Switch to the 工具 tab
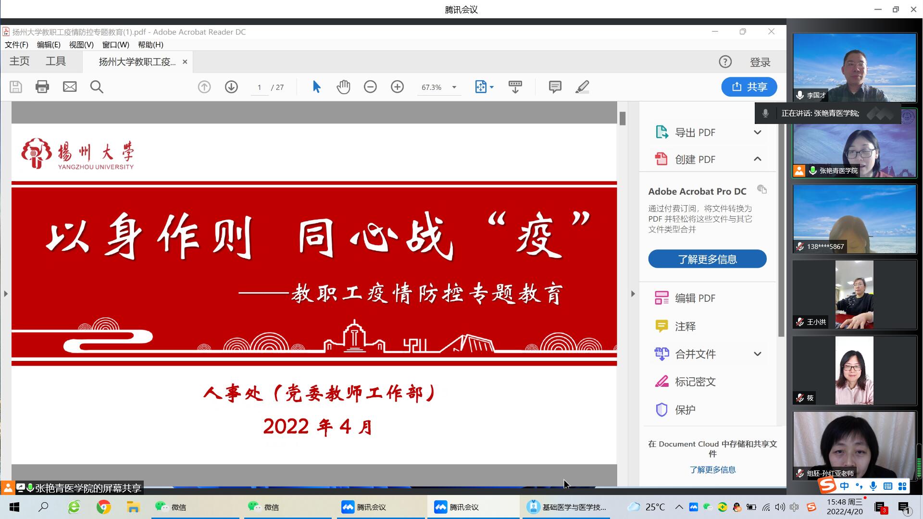 (x=56, y=62)
